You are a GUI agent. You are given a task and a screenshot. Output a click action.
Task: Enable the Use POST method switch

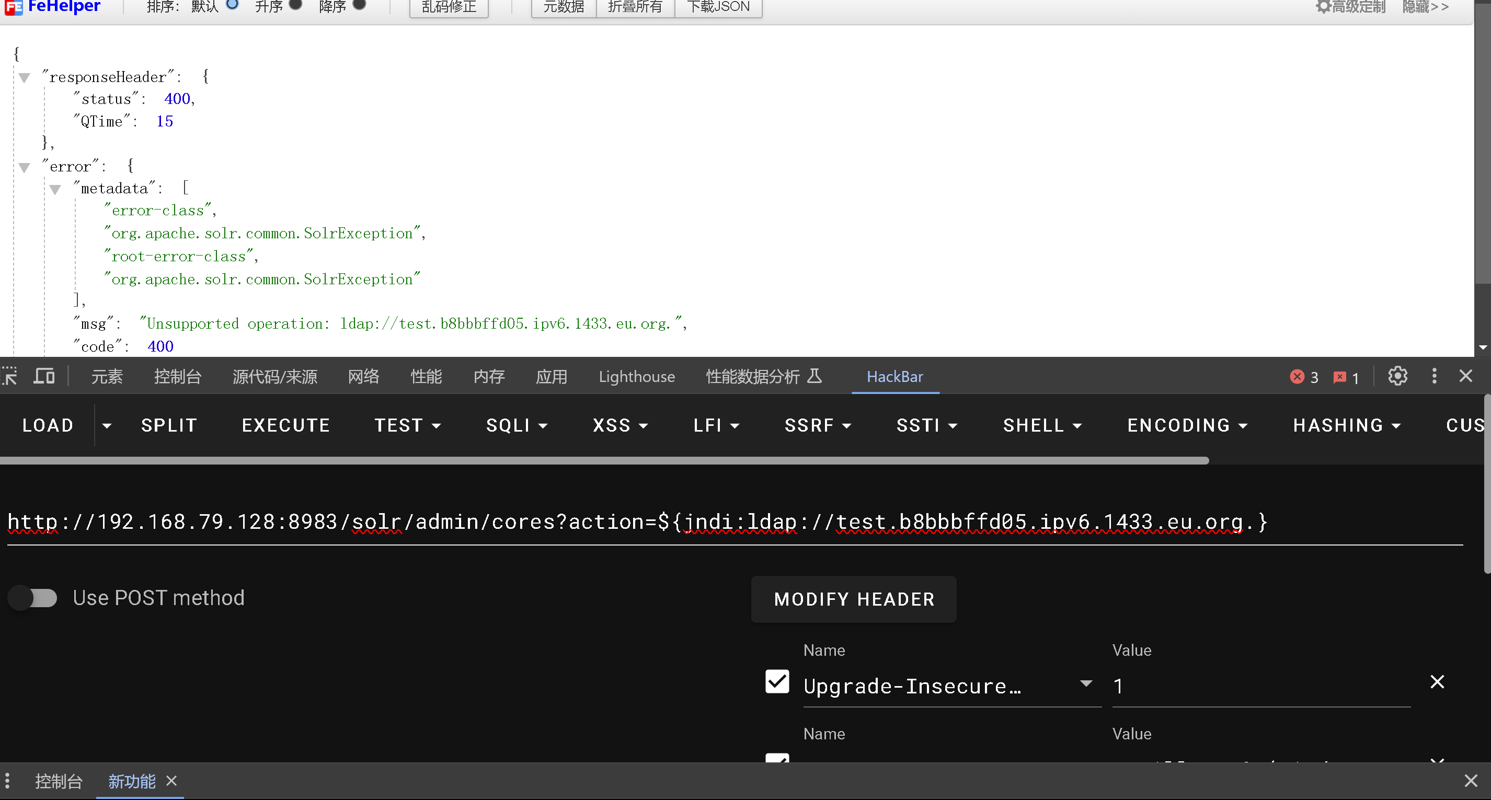33,598
